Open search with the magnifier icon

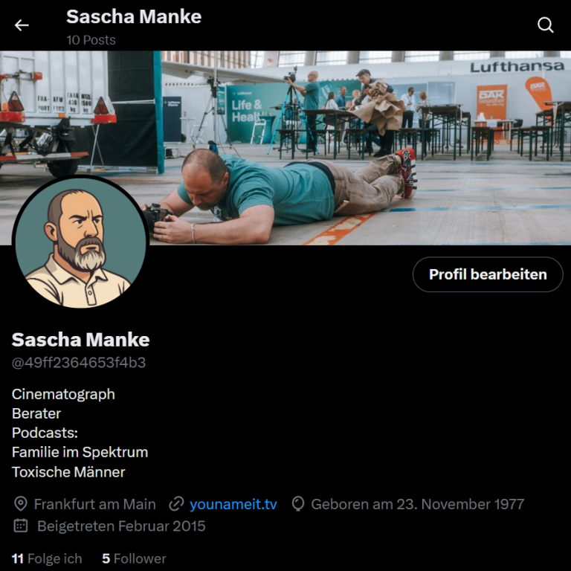(x=545, y=25)
